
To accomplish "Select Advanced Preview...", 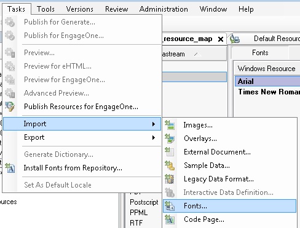I will tap(82, 93).
